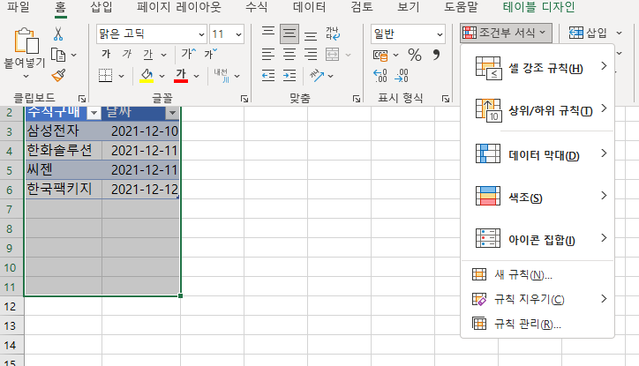Viewport: 639px width, 366px height.
Task: Align text to top of cell
Action: click(x=268, y=33)
